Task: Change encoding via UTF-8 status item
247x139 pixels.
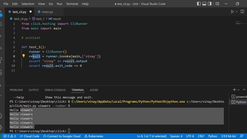Action: (x=190, y=136)
